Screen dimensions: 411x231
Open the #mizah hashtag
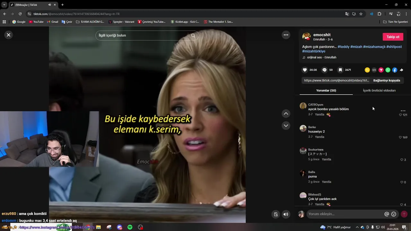click(356, 47)
